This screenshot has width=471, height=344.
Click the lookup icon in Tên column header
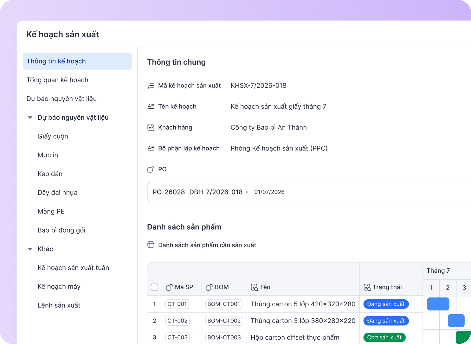tap(254, 287)
